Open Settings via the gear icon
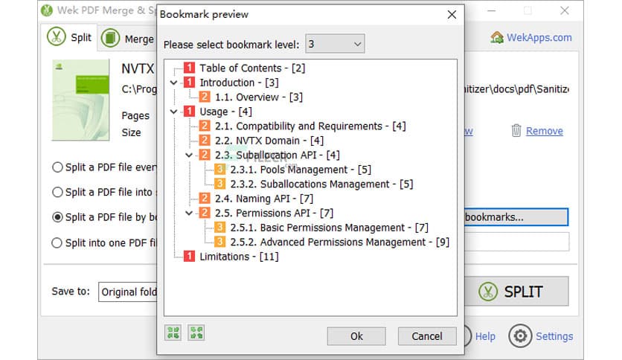This screenshot has height=360, width=622. click(x=520, y=336)
